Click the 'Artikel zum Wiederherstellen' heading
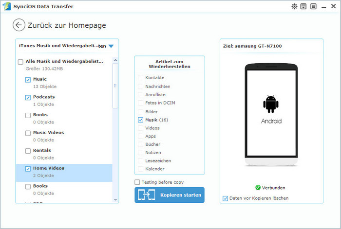Image resolution: width=341 pixels, height=229 pixels. click(x=170, y=64)
